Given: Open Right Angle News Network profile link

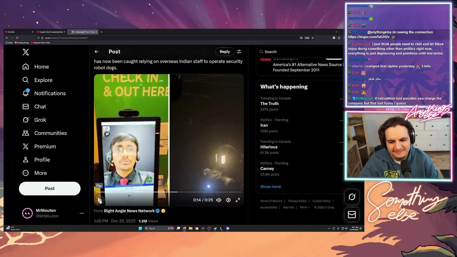Looking at the screenshot, I should (129, 211).
